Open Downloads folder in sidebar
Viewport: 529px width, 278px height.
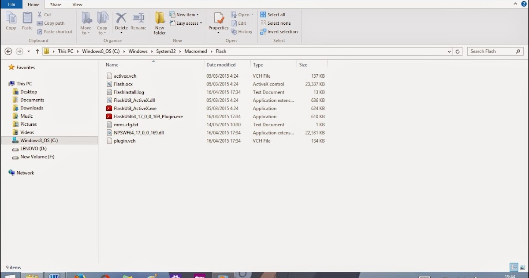pyautogui.click(x=32, y=108)
